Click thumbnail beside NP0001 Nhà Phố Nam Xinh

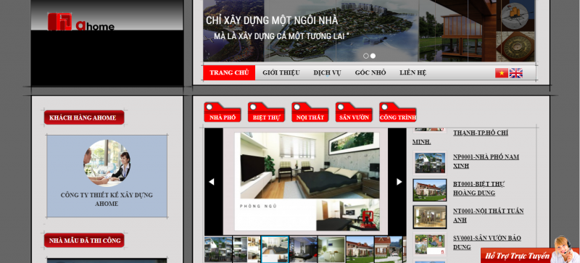pyautogui.click(x=430, y=163)
